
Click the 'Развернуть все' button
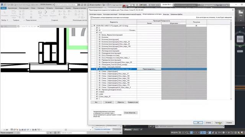[x=133, y=102]
